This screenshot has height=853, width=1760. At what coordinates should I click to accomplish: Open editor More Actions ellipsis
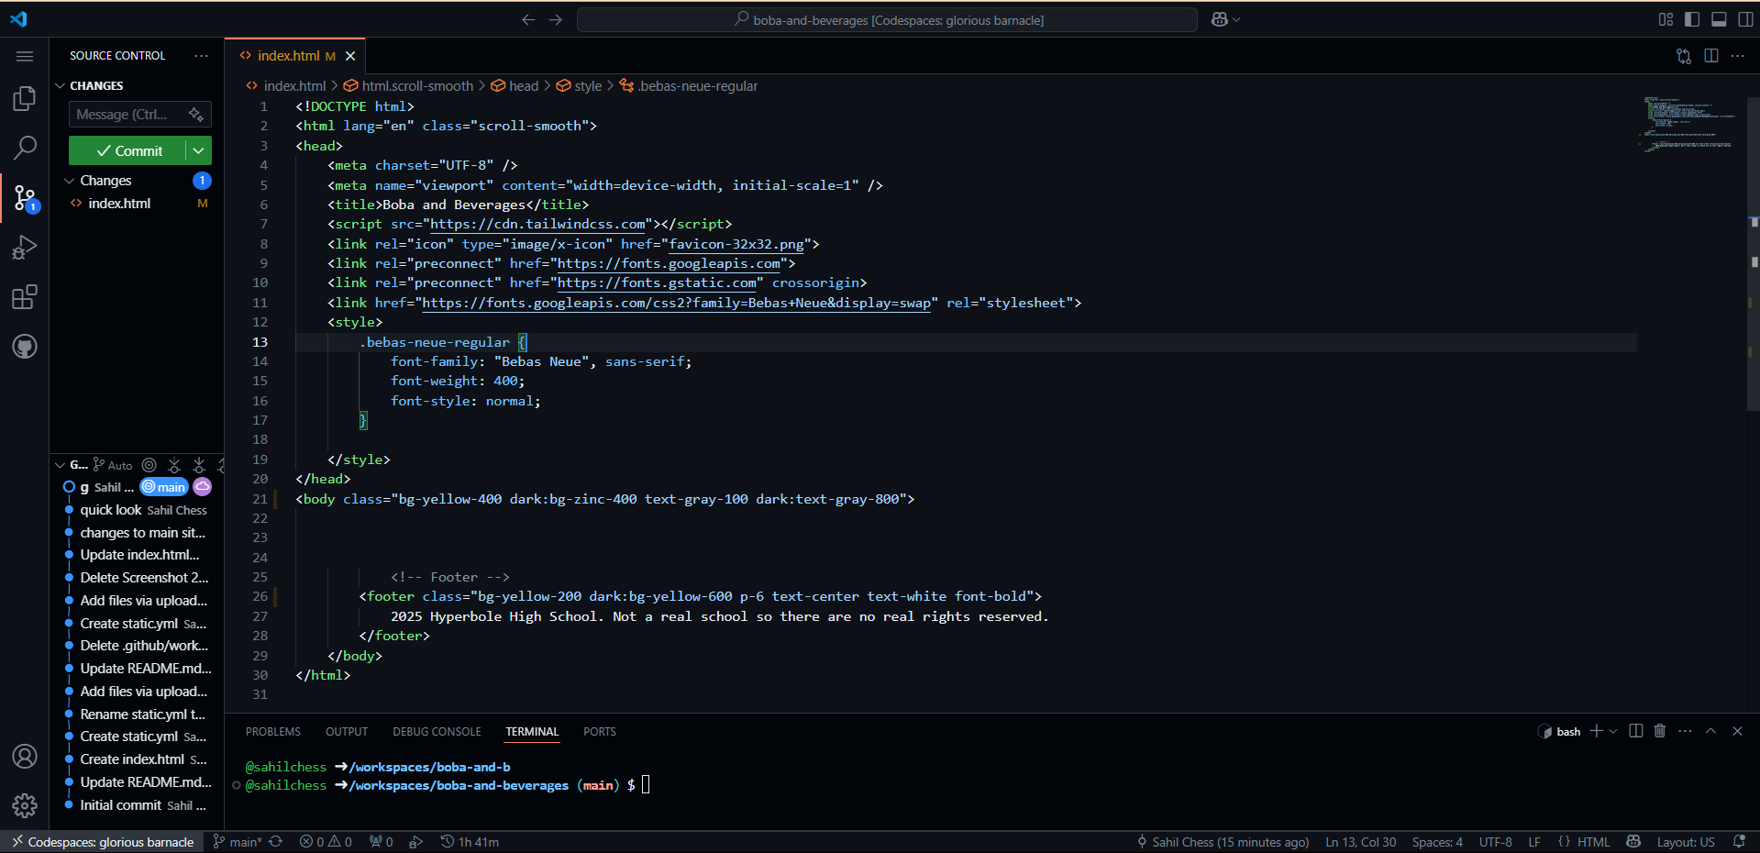pos(1738,56)
